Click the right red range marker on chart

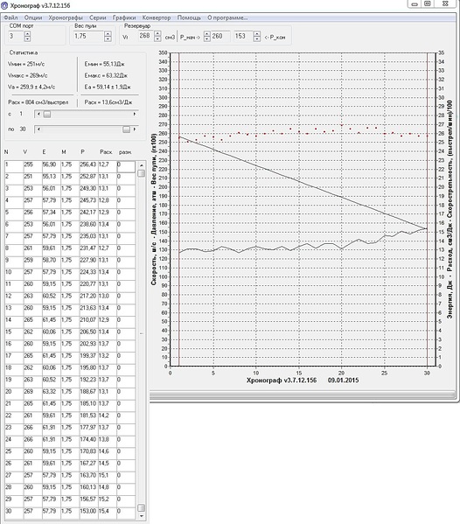point(428,209)
